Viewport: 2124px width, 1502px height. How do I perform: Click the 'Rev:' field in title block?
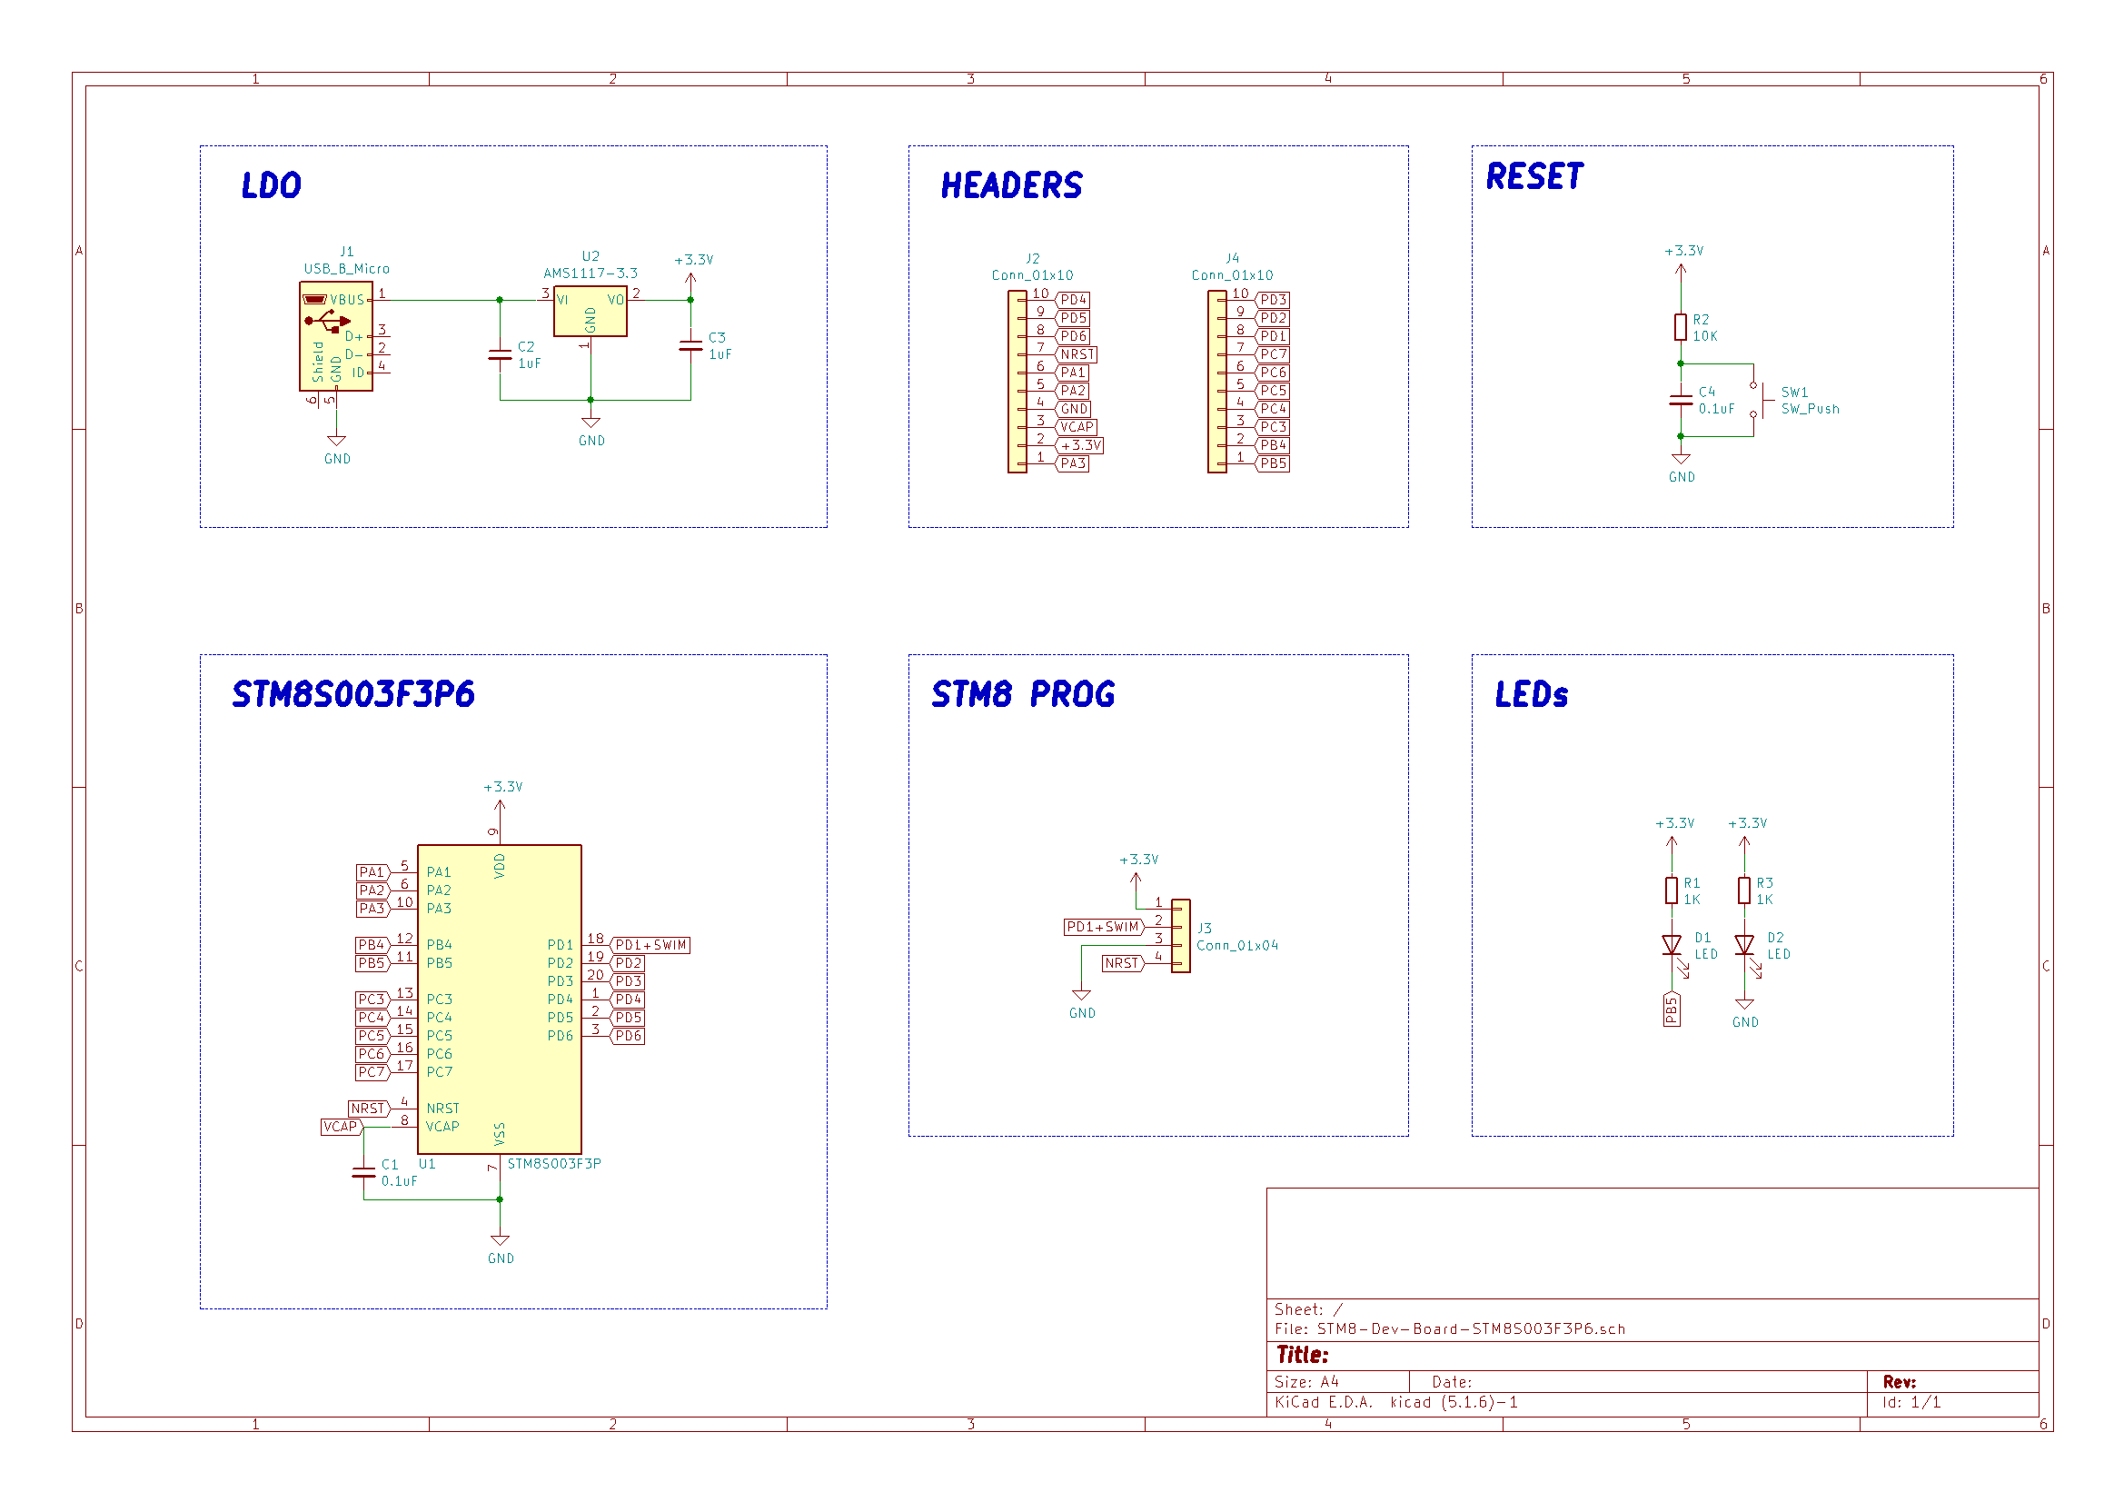[x=1900, y=1382]
